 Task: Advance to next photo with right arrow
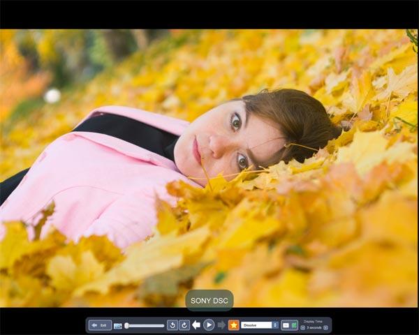coord(221,325)
